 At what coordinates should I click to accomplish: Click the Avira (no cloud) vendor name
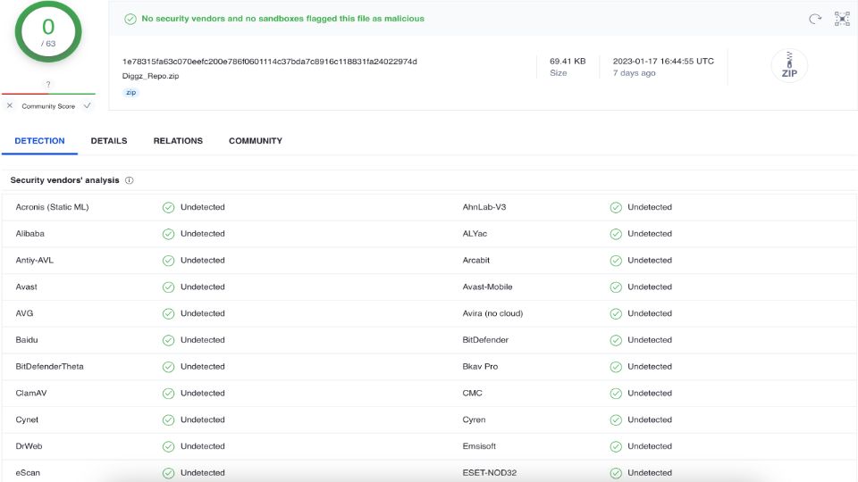tap(492, 313)
